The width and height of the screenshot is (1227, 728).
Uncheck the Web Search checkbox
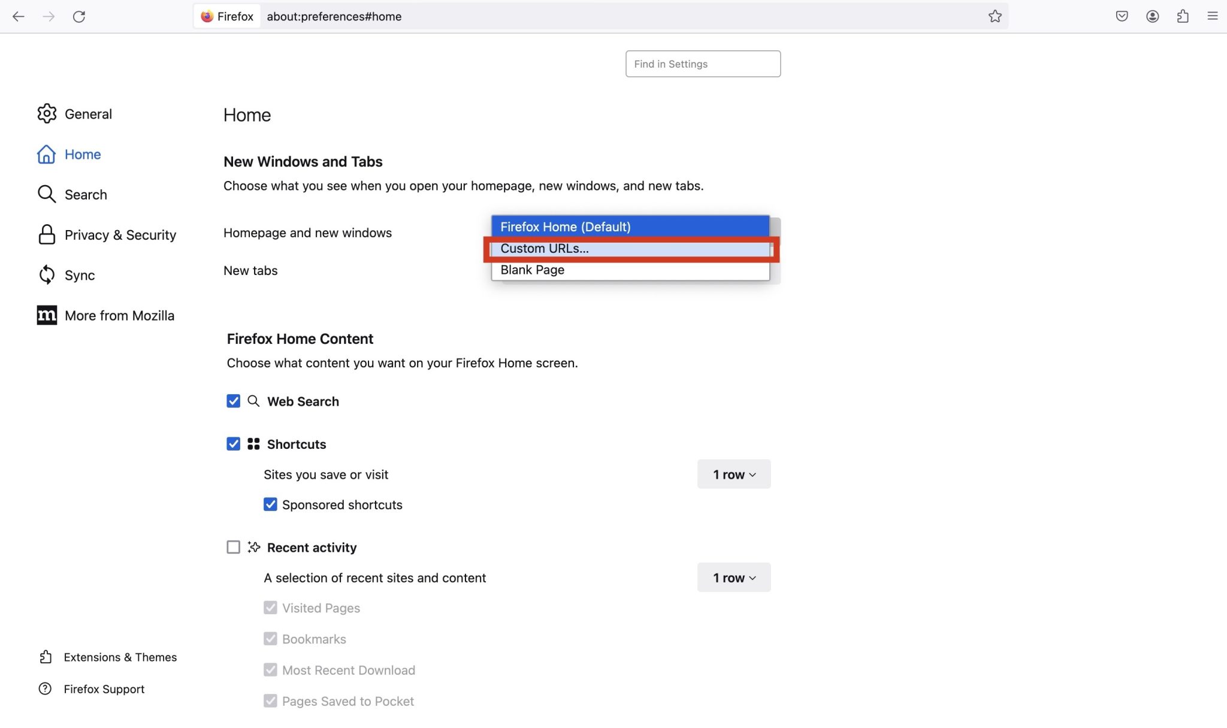point(233,401)
